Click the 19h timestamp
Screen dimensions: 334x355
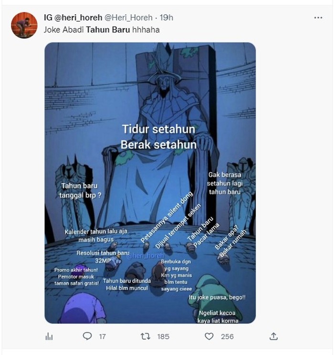click(167, 18)
